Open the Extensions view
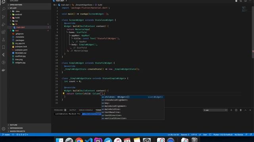The image size is (254, 142). tap(4, 32)
